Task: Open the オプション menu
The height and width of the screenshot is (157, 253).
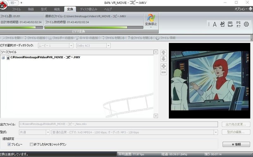Action: [x=241, y=9]
